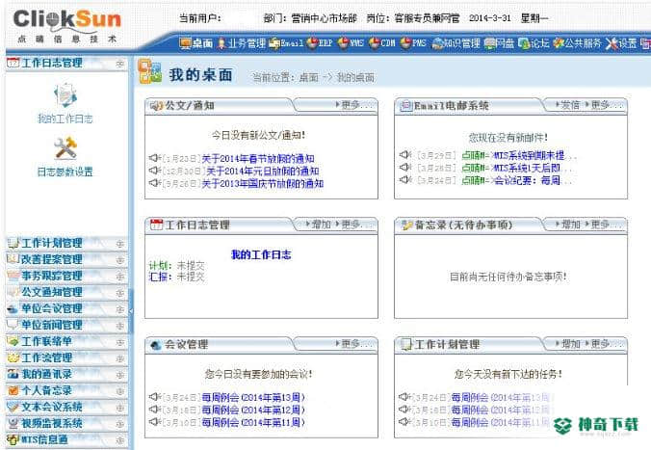Expand 视频监视系统 sidebar section
The image size is (651, 450).
click(x=120, y=424)
